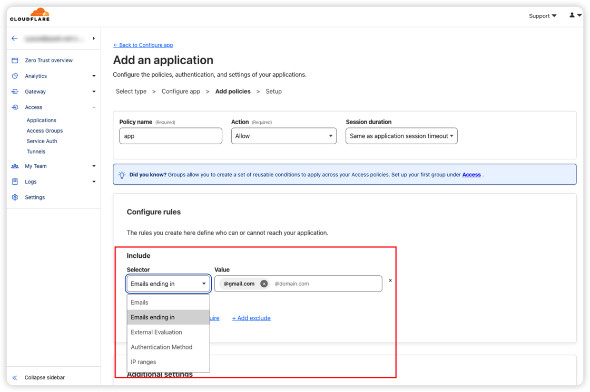Go to Select type step
590x392 pixels.
(131, 92)
